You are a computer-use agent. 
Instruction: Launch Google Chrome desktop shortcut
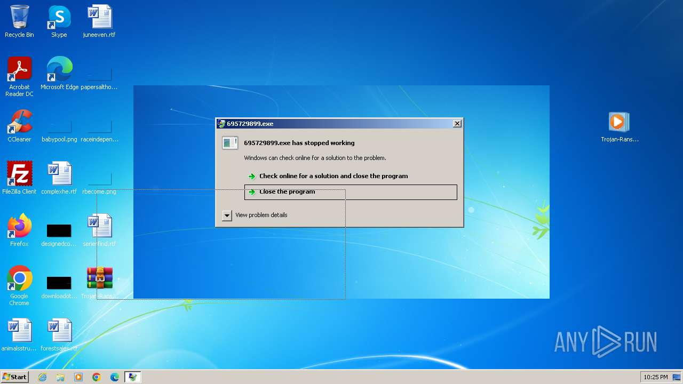(x=19, y=286)
